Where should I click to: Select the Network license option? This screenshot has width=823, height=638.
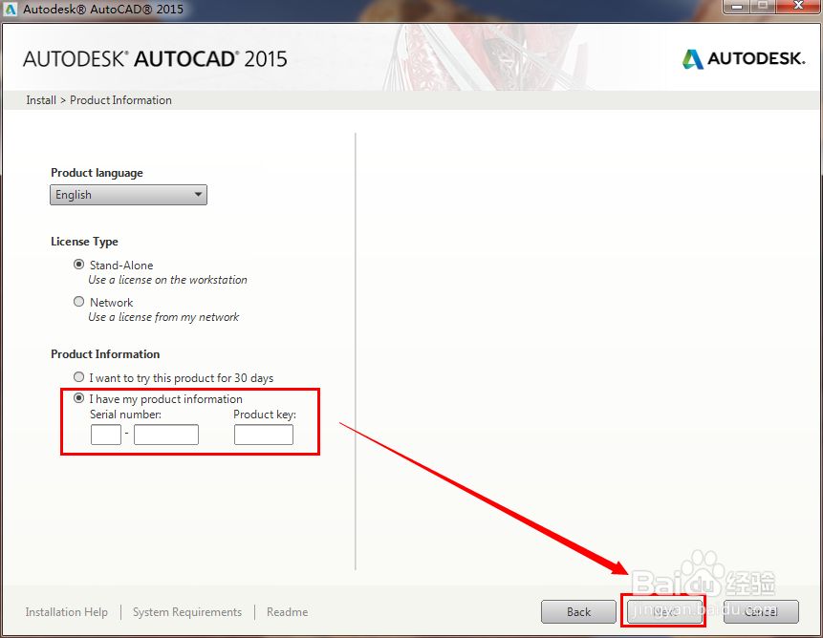(x=78, y=301)
